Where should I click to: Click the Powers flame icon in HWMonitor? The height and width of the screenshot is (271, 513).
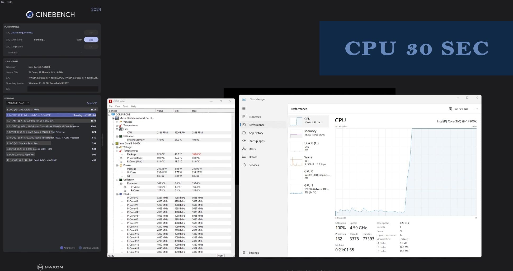[x=121, y=165]
